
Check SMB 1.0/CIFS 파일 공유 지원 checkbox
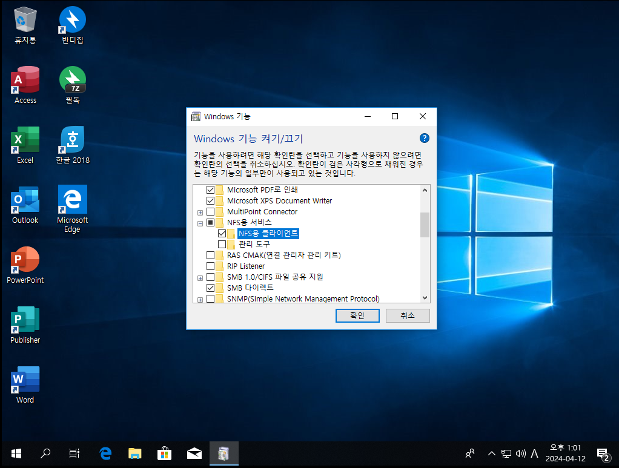pos(210,277)
